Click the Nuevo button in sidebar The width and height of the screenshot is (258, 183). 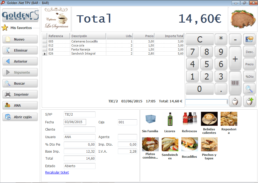(20, 40)
